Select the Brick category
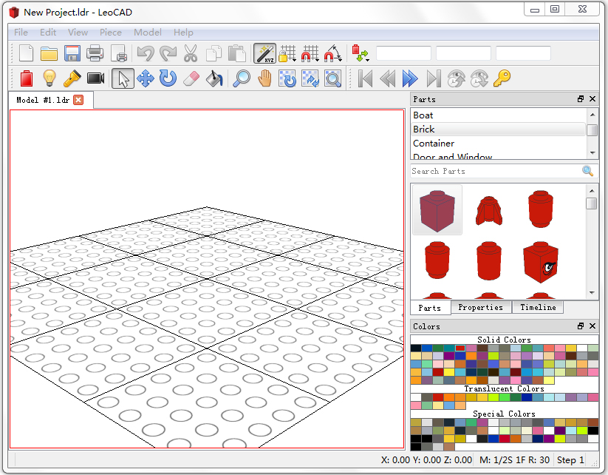This screenshot has width=608, height=475. (x=498, y=129)
